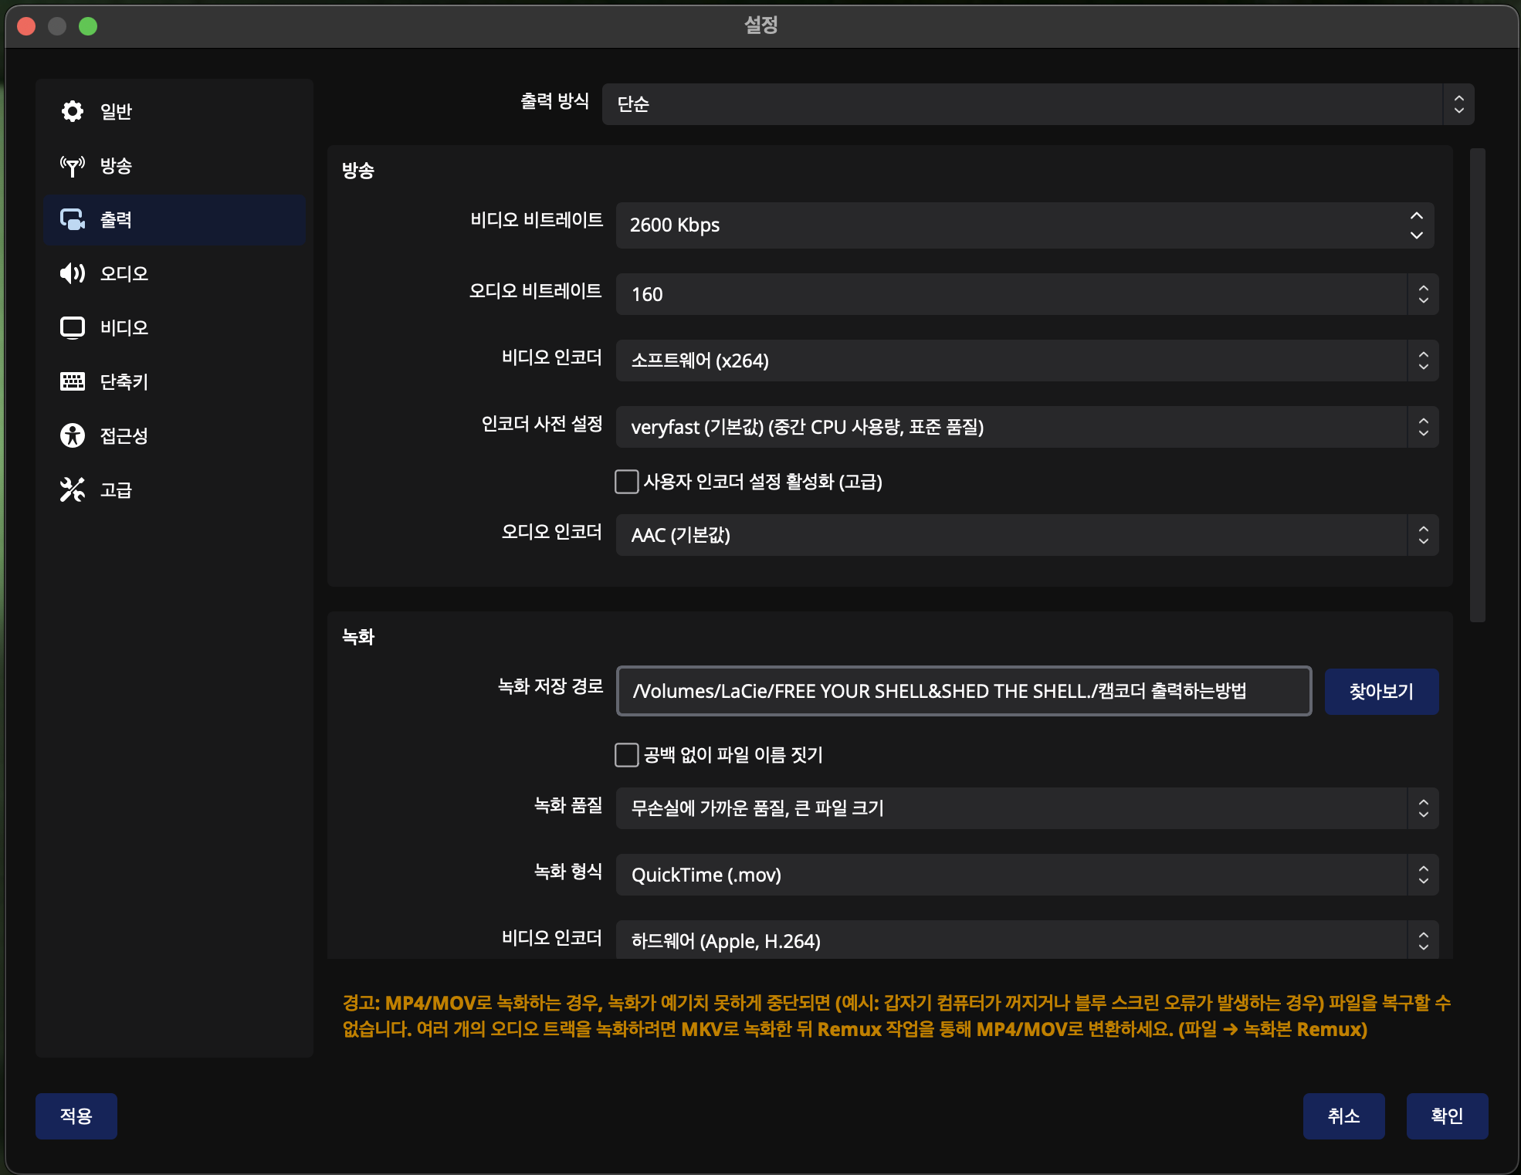Click the keyboard icon for 단축키 settings
The width and height of the screenshot is (1521, 1175).
click(x=73, y=381)
